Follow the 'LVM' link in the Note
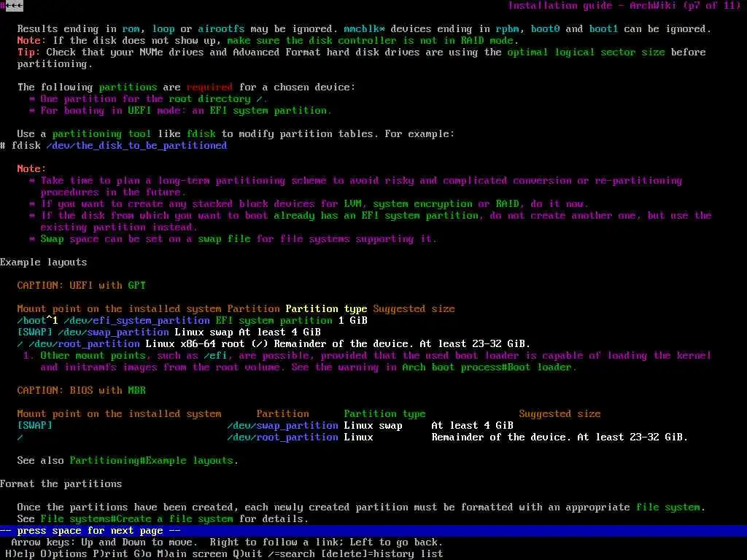This screenshot has height=560, width=747. pyautogui.click(x=352, y=204)
